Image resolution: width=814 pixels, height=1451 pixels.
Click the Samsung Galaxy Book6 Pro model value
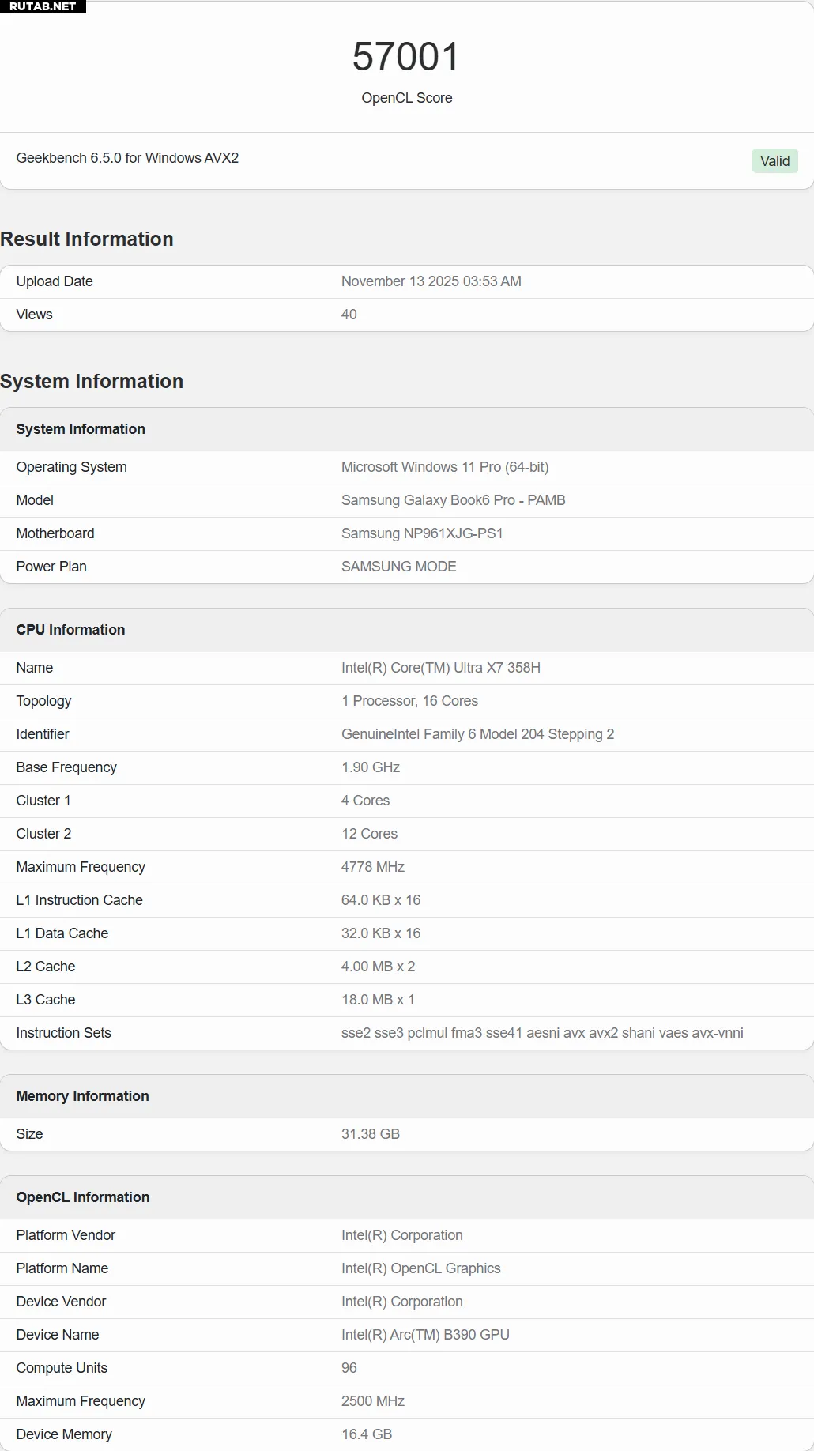(453, 500)
